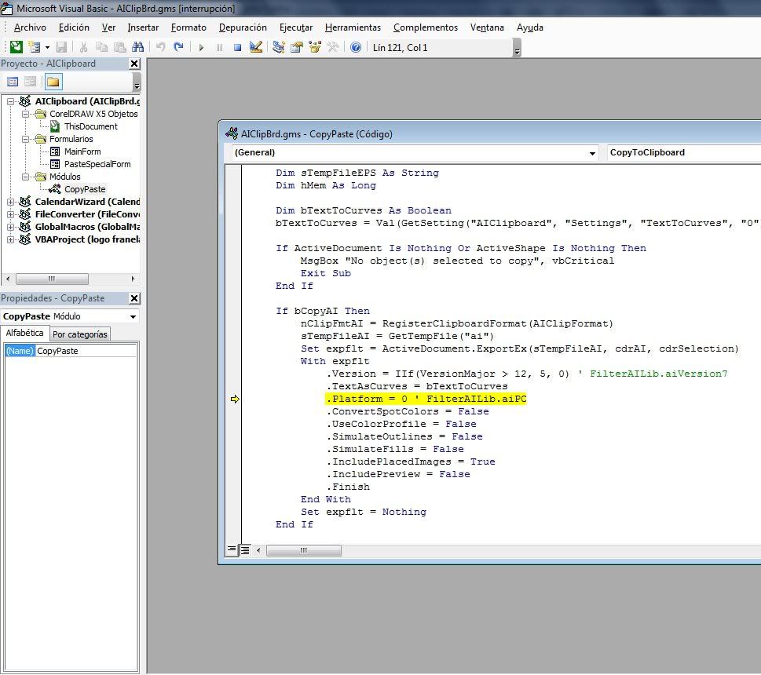
Task: Expand the standard toolbar options chevron
Action: click(x=518, y=48)
